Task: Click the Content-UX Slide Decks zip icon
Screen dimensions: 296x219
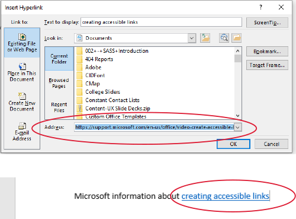Action: (80, 109)
